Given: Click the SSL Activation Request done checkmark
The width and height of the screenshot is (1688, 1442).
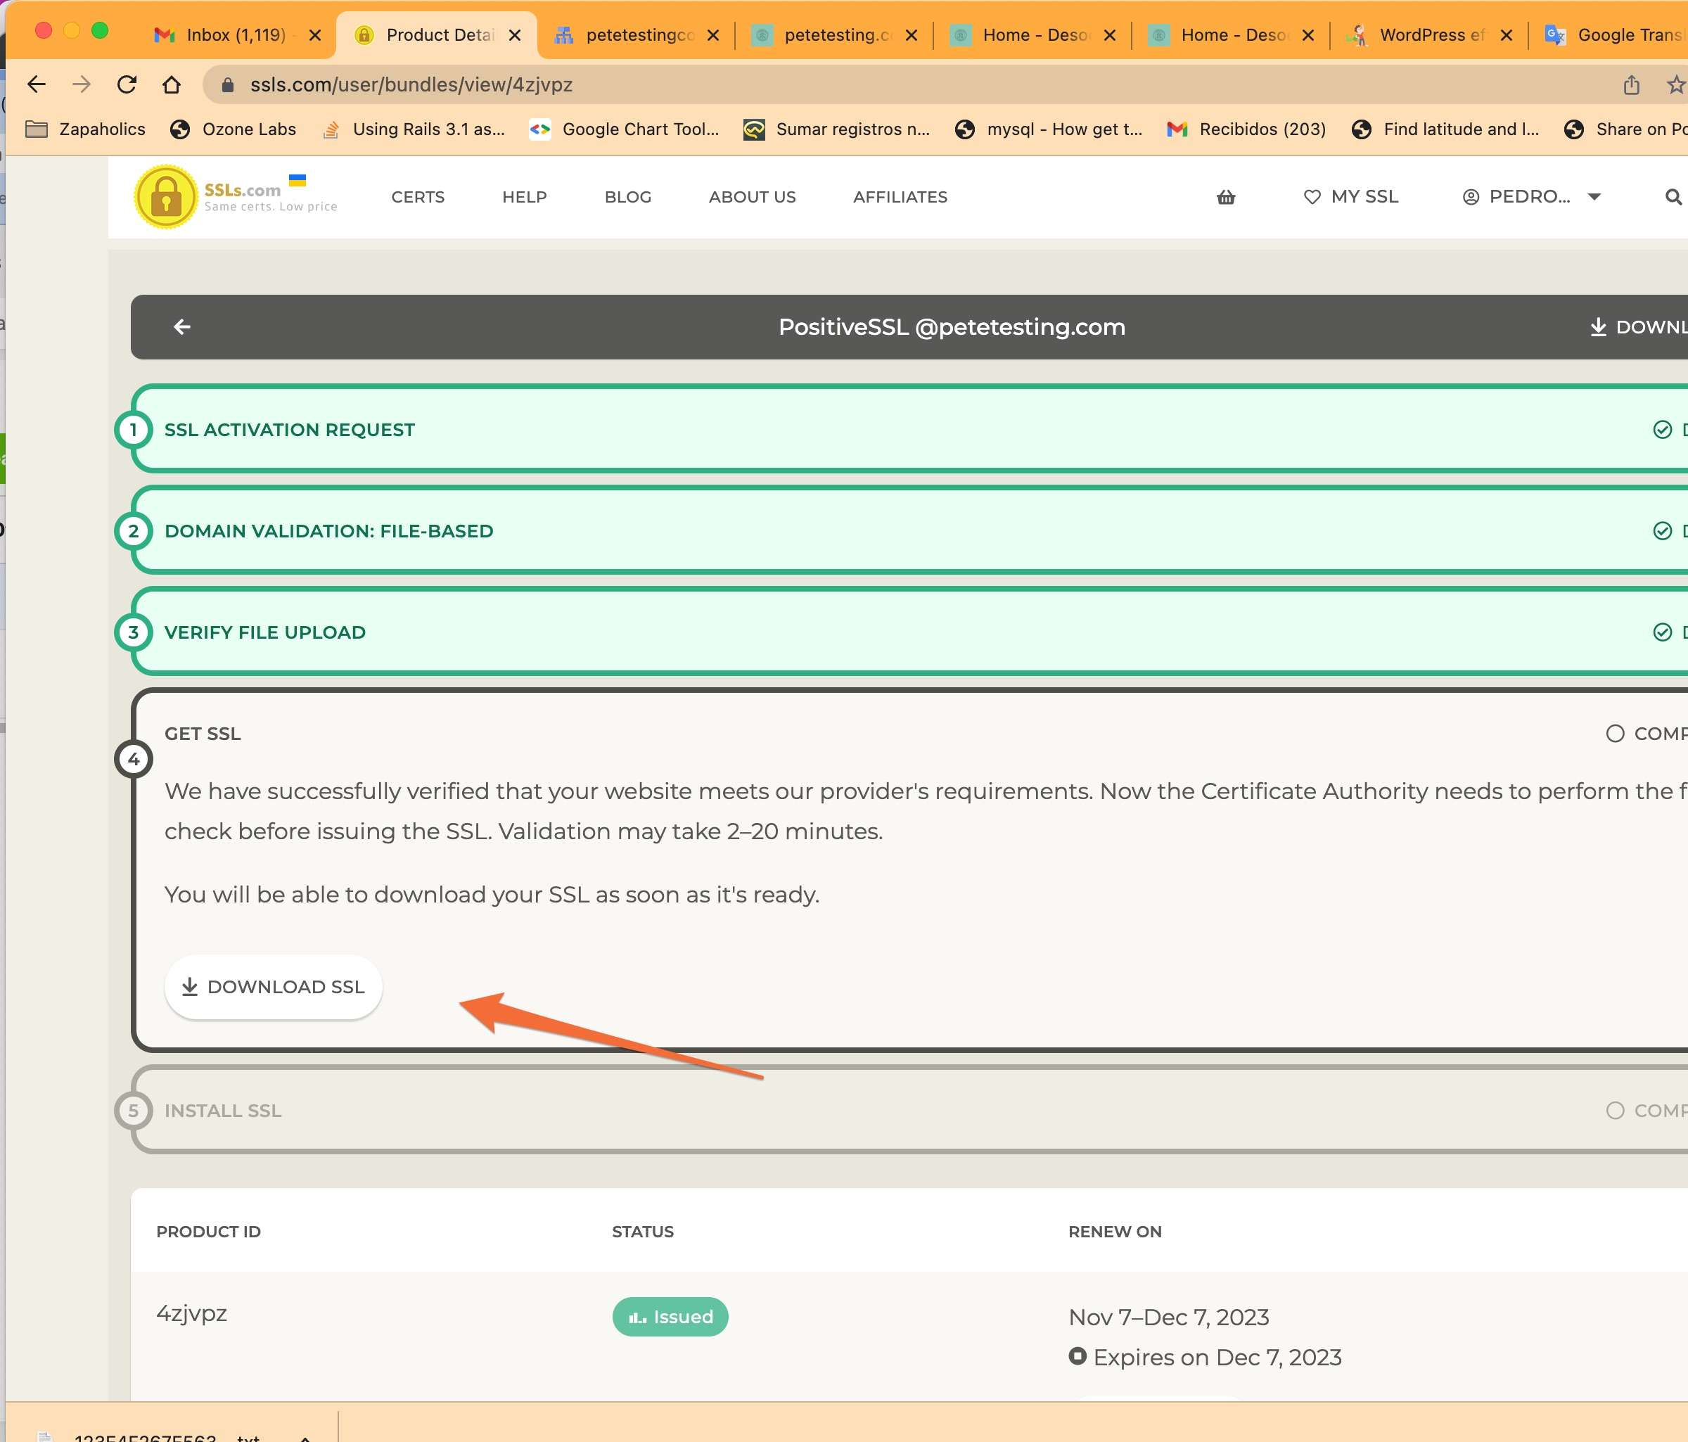Looking at the screenshot, I should [x=1662, y=429].
